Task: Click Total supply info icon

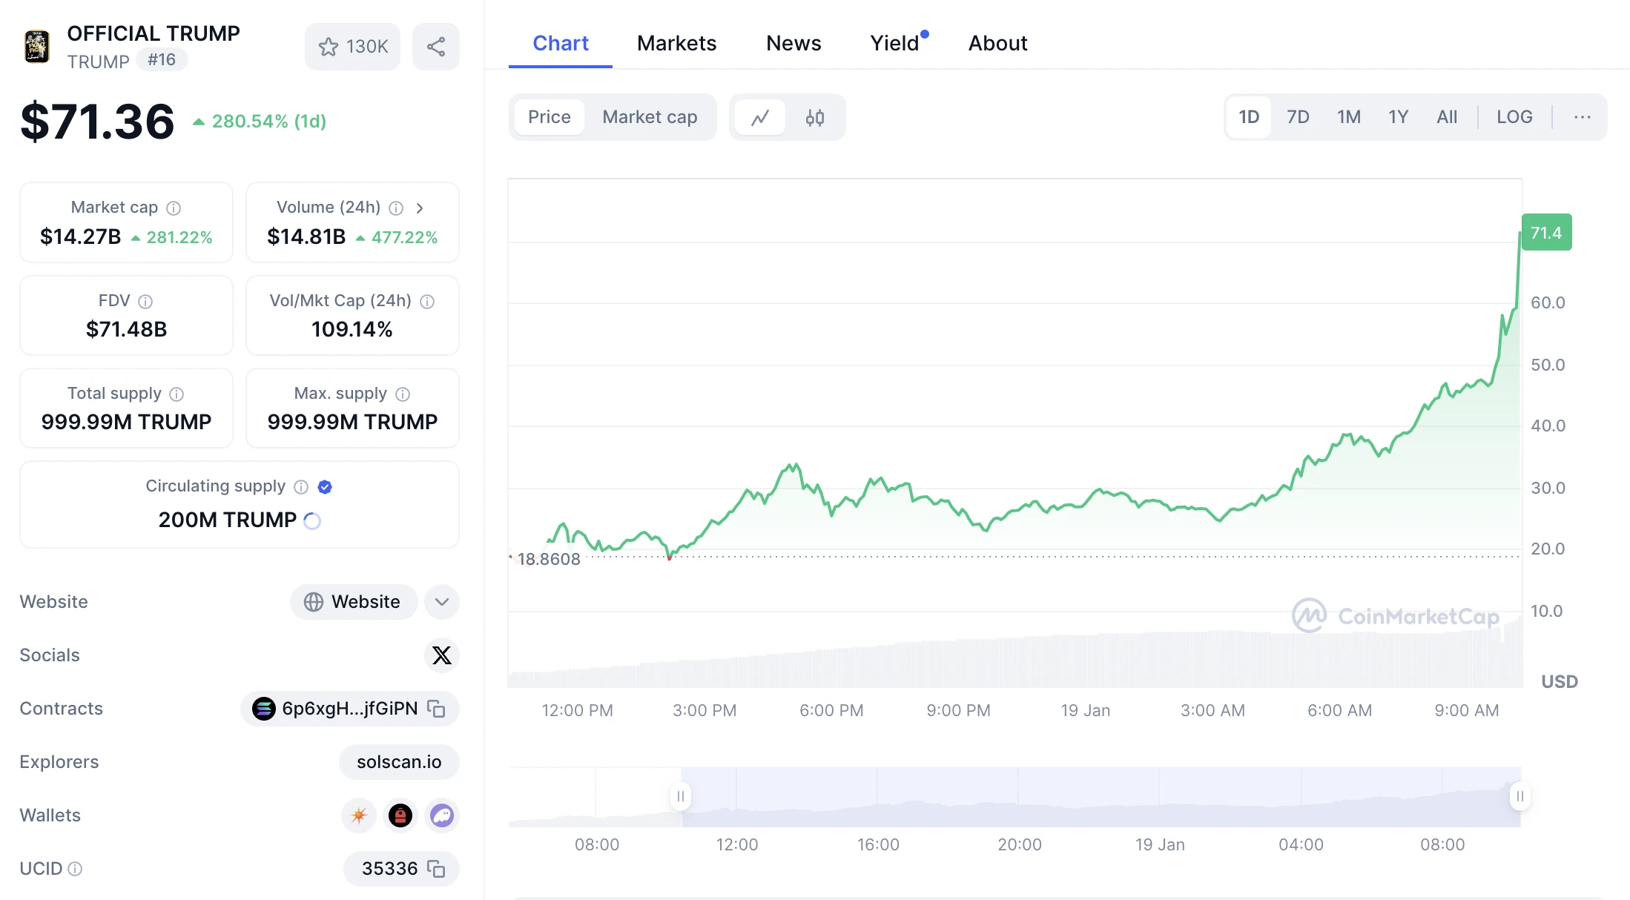Action: [176, 394]
